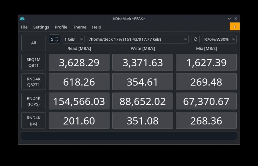Start the SEQ1M Q8T1 benchmark
258x166 pixels.
coord(34,62)
